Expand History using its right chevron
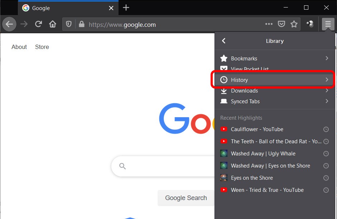This screenshot has height=219, width=337. coord(327,80)
